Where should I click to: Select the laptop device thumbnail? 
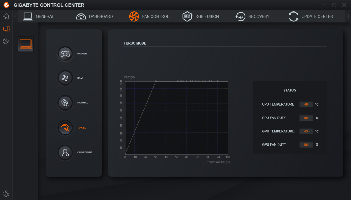pos(26,44)
